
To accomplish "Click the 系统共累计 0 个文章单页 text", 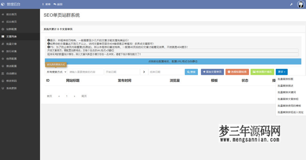I will coord(58,29).
